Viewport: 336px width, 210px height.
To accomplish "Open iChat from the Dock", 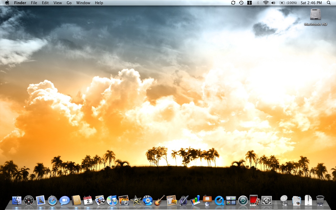I will point(64,201).
